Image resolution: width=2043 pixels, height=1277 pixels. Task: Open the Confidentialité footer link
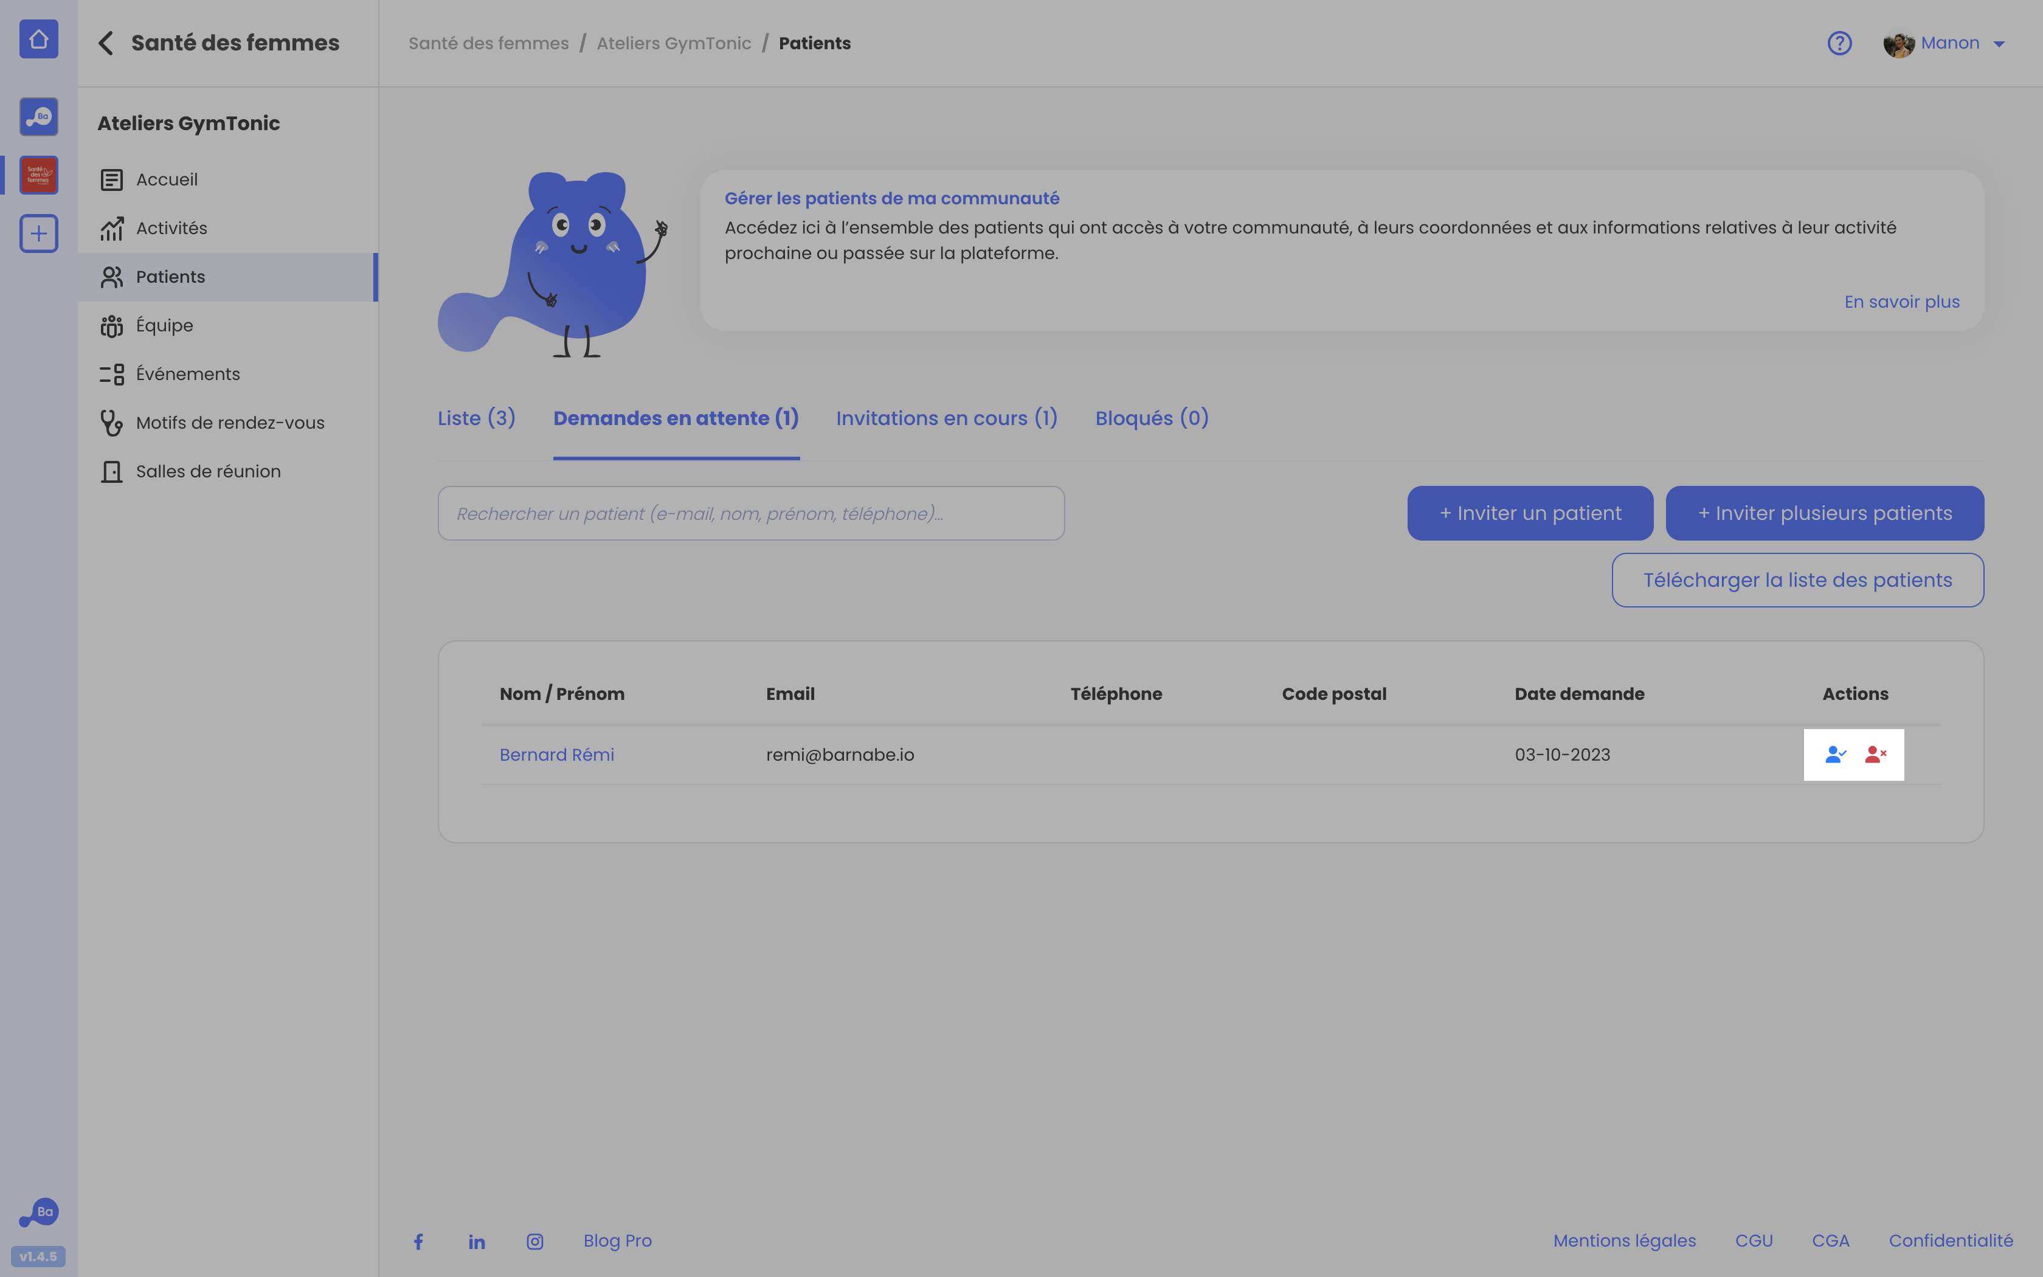1951,1241
